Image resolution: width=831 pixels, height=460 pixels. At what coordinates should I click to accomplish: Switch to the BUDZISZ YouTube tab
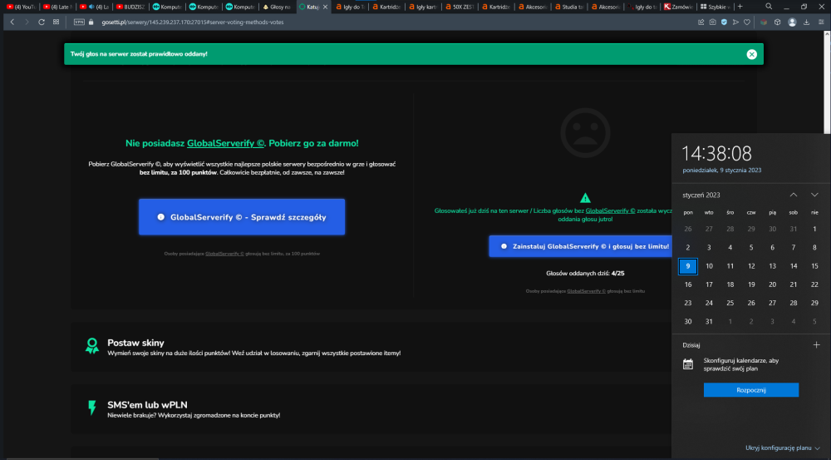tap(130, 7)
